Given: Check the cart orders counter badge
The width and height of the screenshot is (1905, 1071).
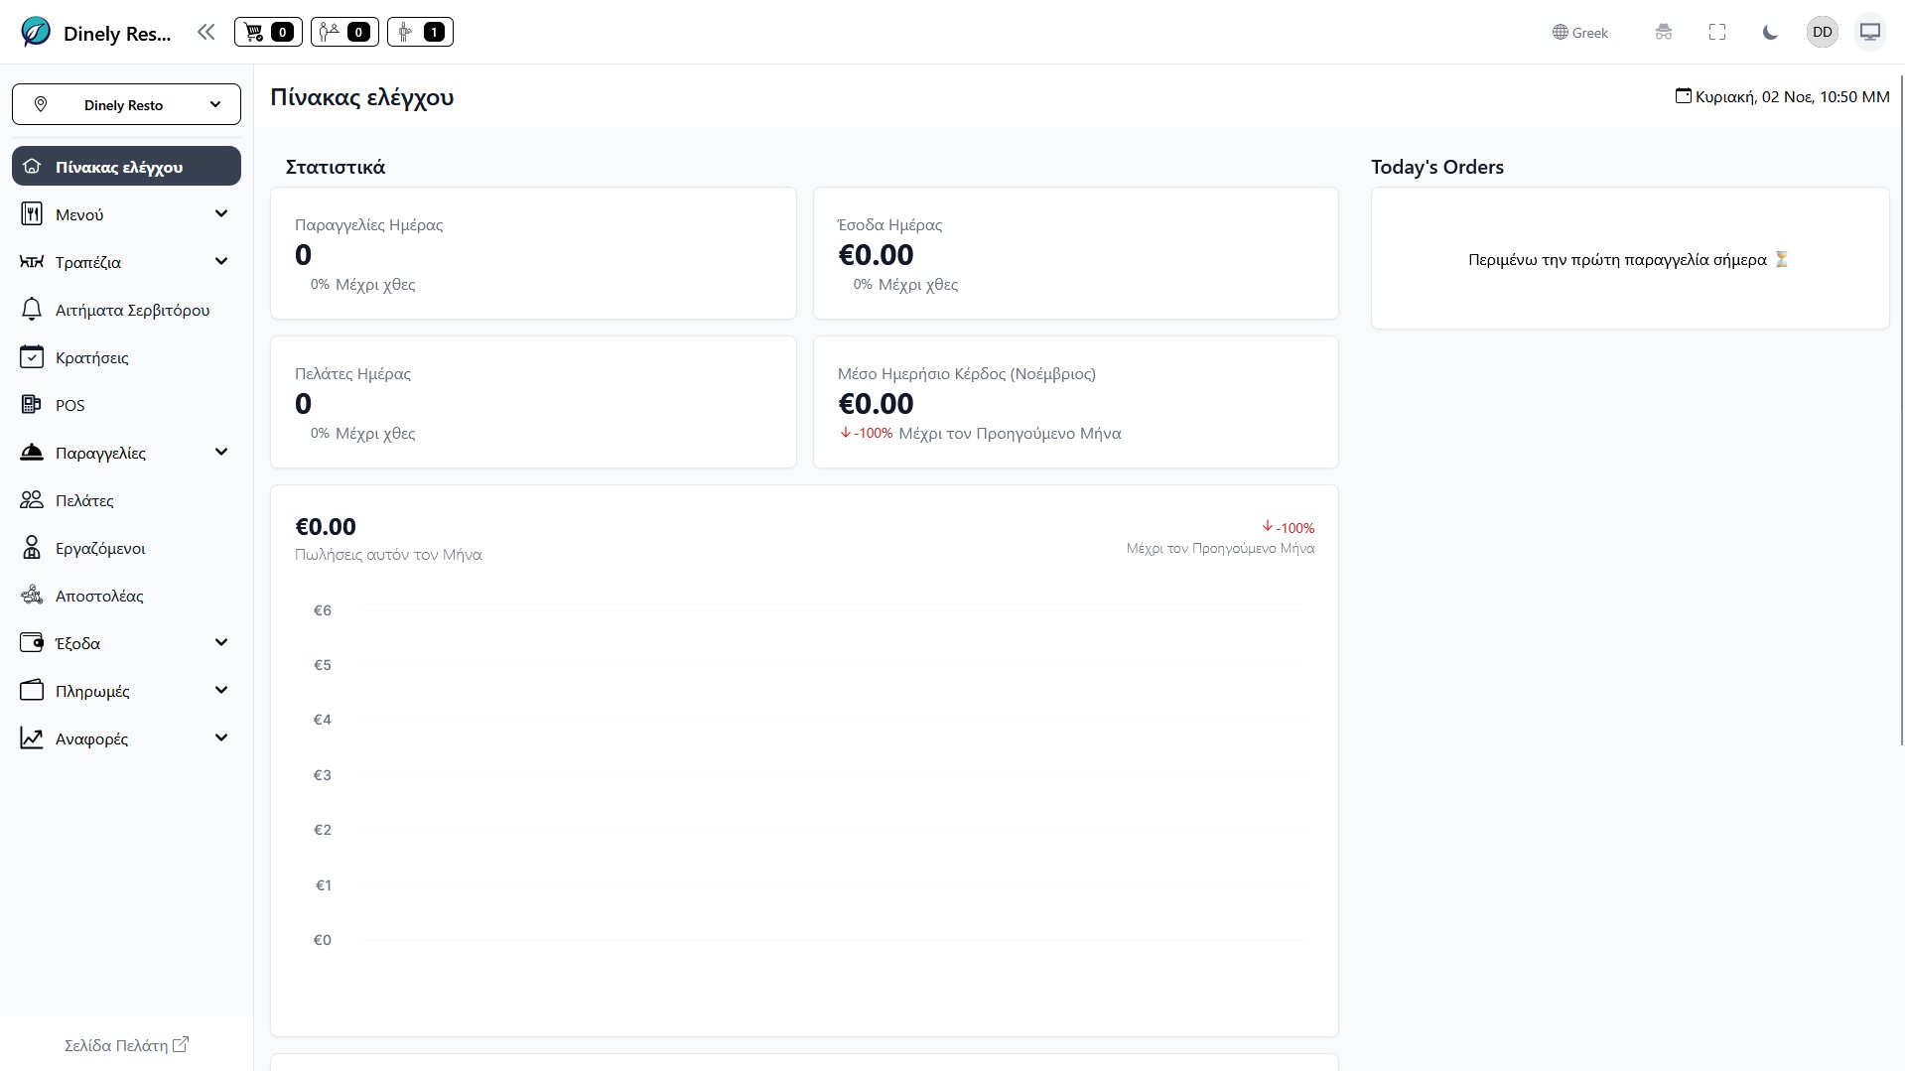Looking at the screenshot, I should (267, 31).
